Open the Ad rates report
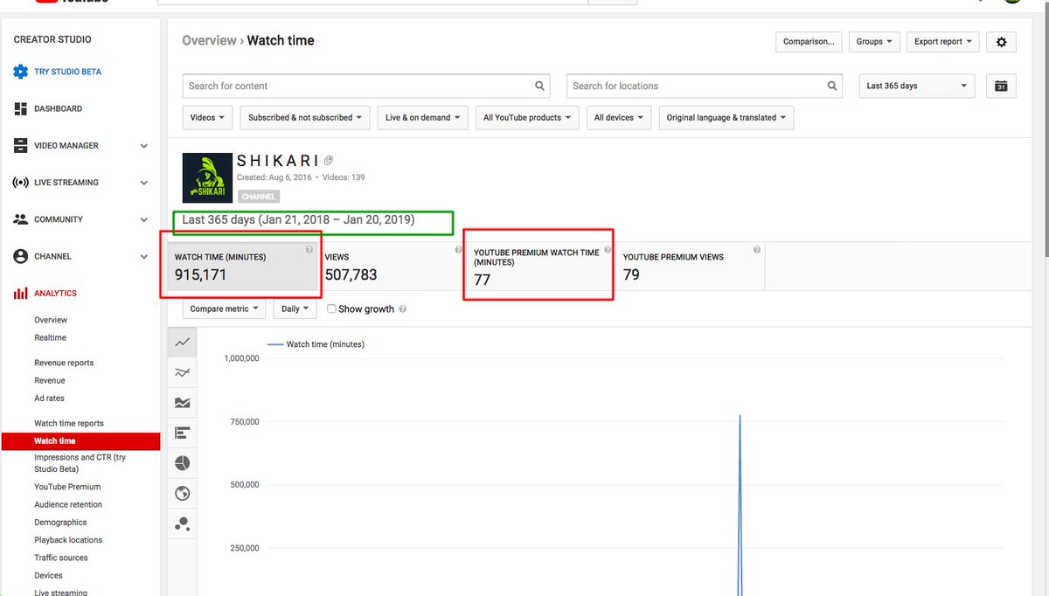The width and height of the screenshot is (1049, 596). 50,398
